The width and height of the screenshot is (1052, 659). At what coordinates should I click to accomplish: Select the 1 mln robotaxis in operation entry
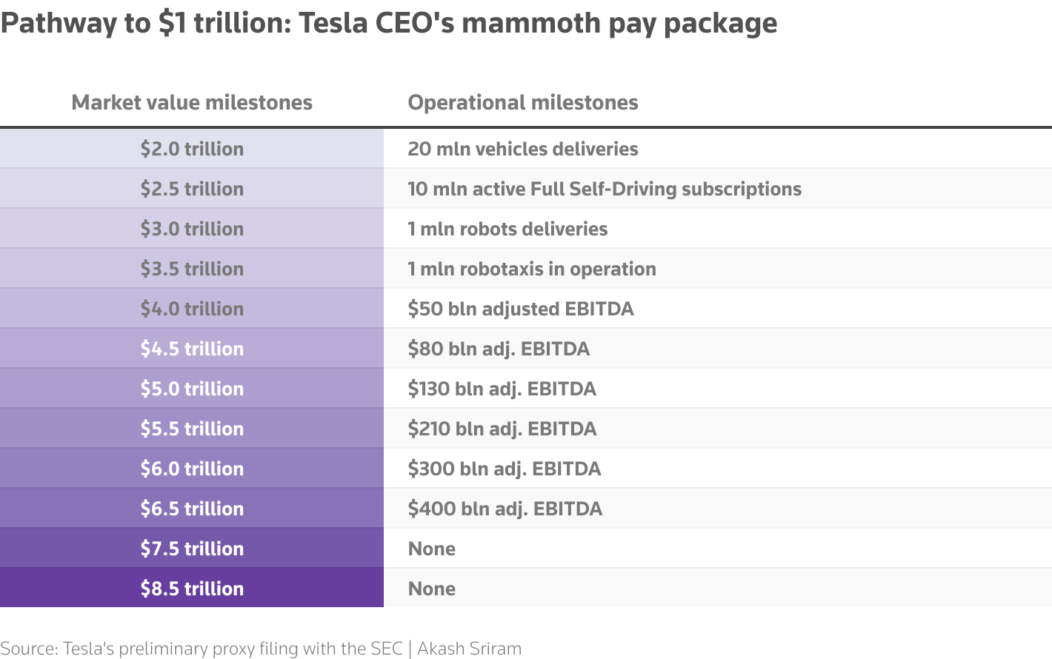pyautogui.click(x=532, y=269)
